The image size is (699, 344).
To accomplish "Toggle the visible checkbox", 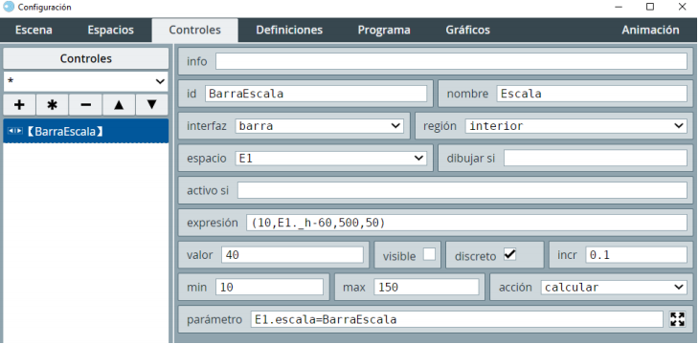I will coord(429,254).
